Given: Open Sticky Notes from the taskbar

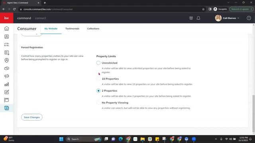Looking at the screenshot, I should point(157,139).
